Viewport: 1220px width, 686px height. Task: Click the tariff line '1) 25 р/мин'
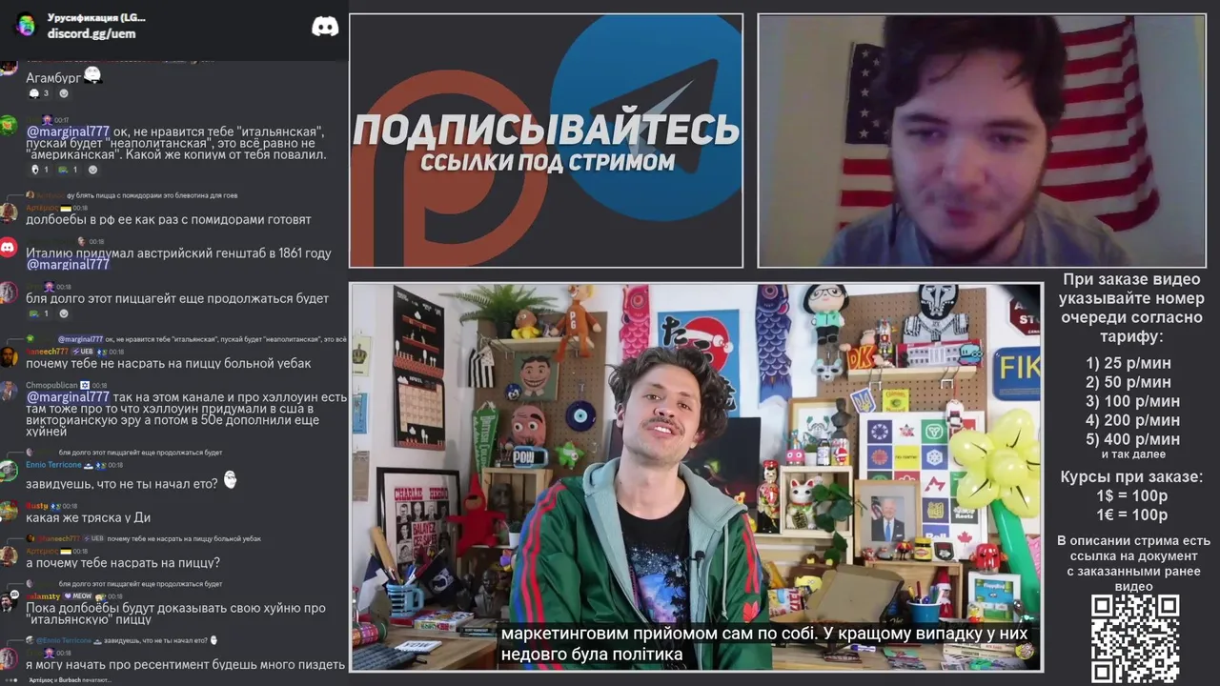click(x=1128, y=363)
